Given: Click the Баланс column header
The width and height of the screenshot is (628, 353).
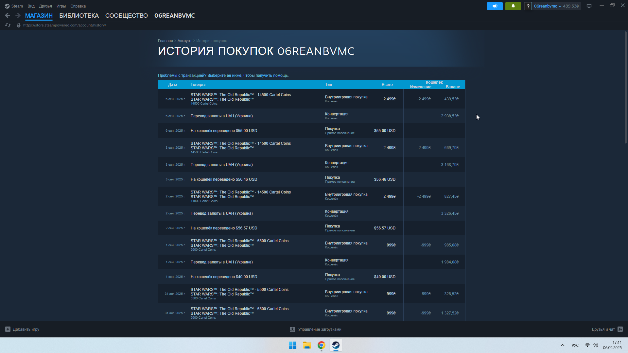Looking at the screenshot, I should pos(453,87).
